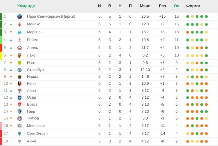Click the Rennes club logo
218x146 pixels.
click(x=19, y=84)
